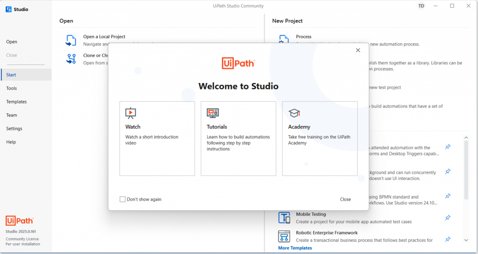Pin the Mobile Testing template

coord(448,218)
